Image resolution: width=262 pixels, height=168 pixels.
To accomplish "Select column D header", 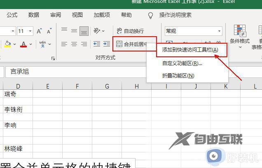I will 18,86.
